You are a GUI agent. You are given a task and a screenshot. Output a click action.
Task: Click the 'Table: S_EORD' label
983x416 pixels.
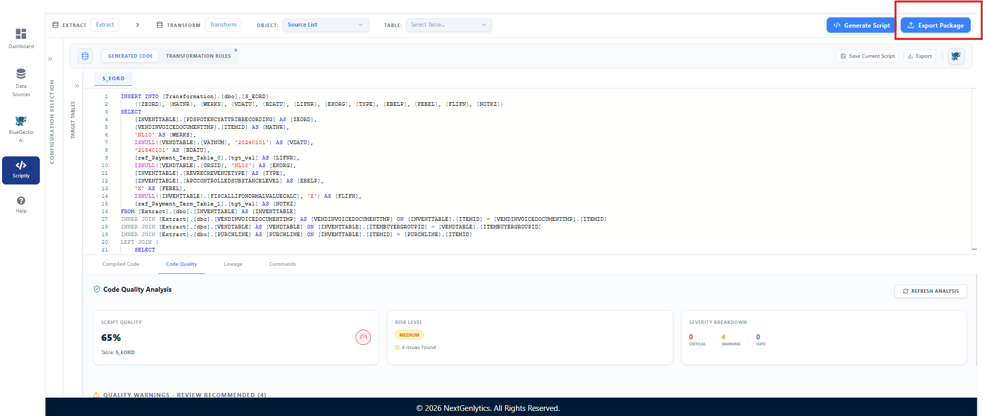(x=118, y=353)
